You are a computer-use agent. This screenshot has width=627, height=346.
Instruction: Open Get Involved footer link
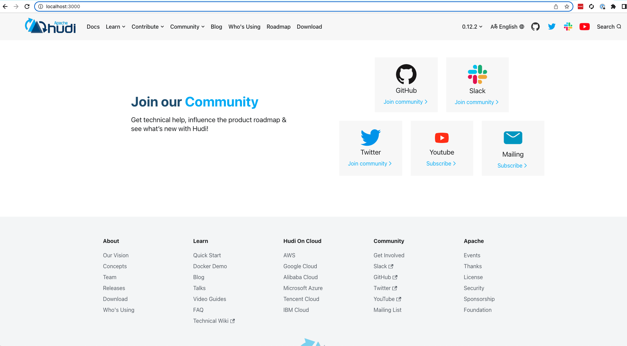coord(389,255)
